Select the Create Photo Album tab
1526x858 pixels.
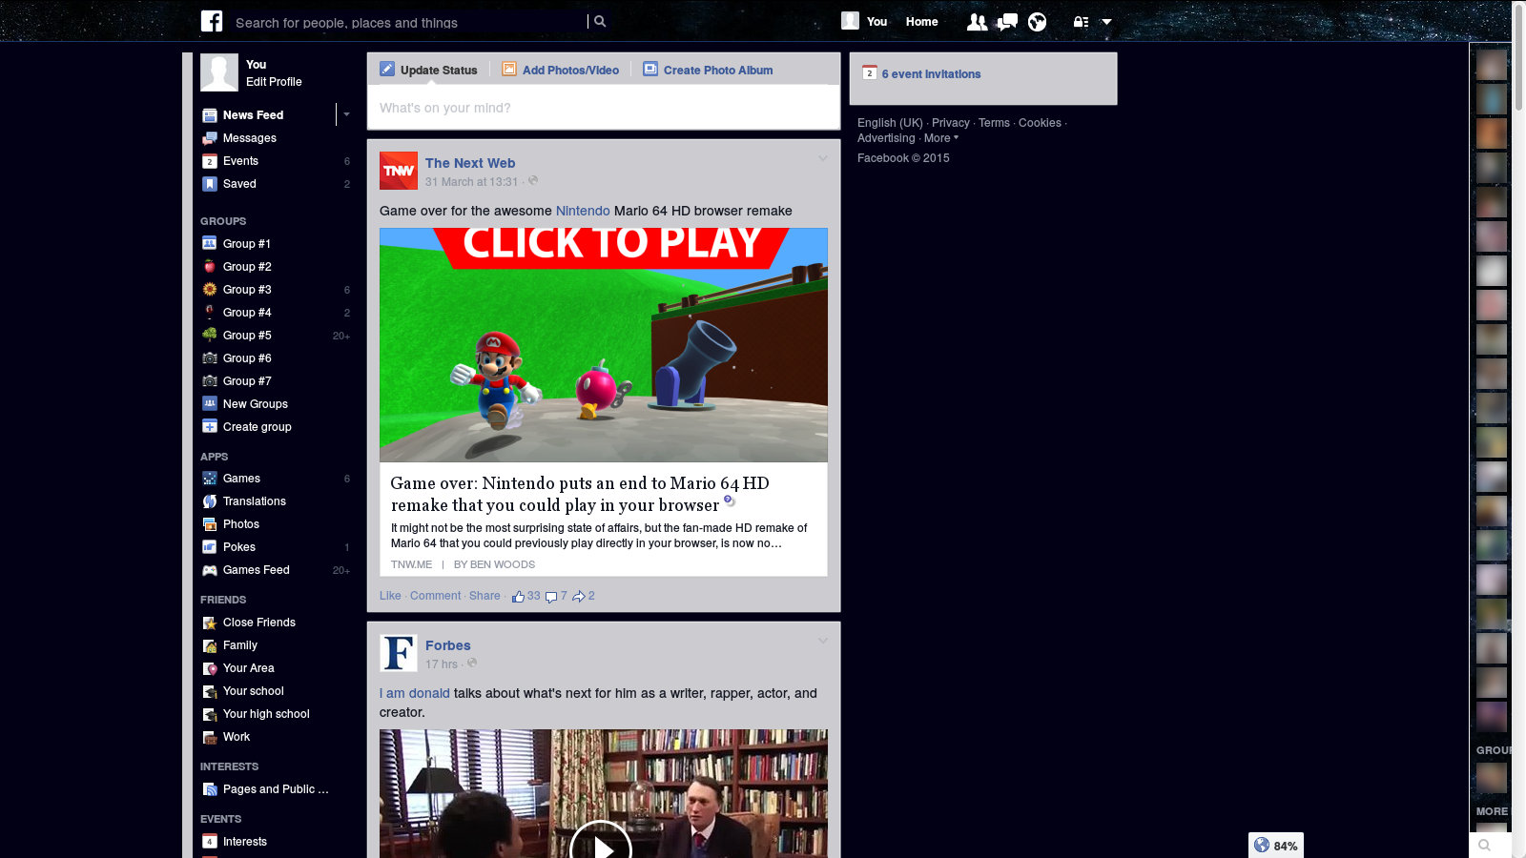(x=708, y=70)
